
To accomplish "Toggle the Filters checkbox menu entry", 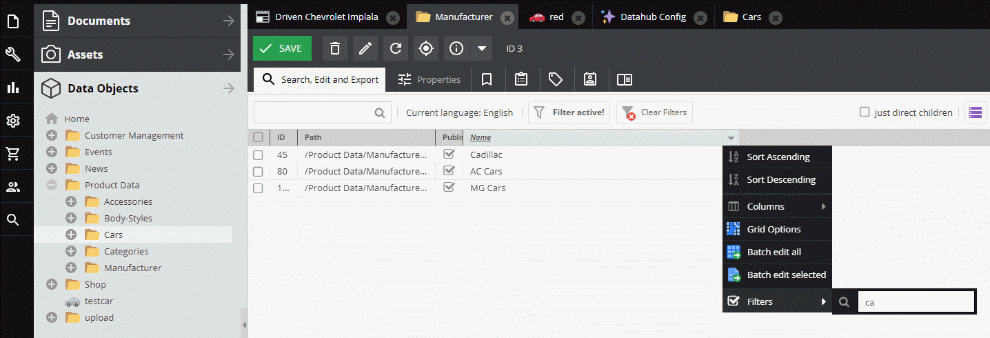I will (734, 301).
